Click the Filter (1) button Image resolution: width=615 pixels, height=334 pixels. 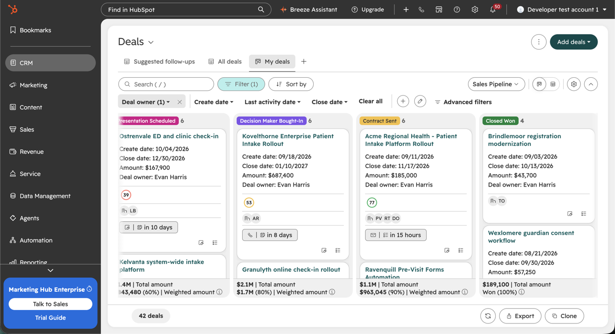(241, 84)
